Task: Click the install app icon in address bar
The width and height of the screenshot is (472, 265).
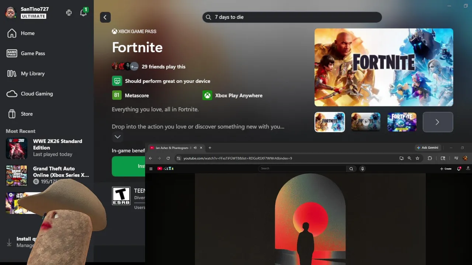Action: click(x=402, y=158)
